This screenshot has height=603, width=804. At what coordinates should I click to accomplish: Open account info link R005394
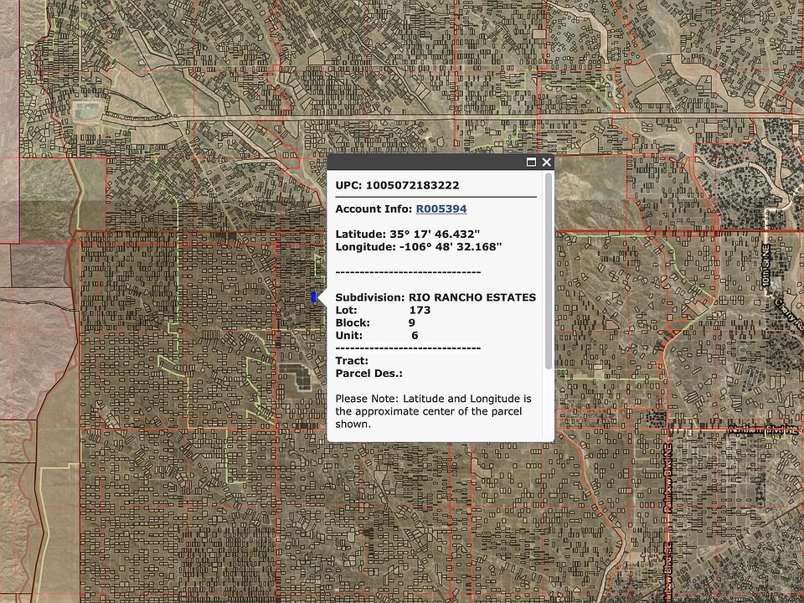tap(441, 209)
